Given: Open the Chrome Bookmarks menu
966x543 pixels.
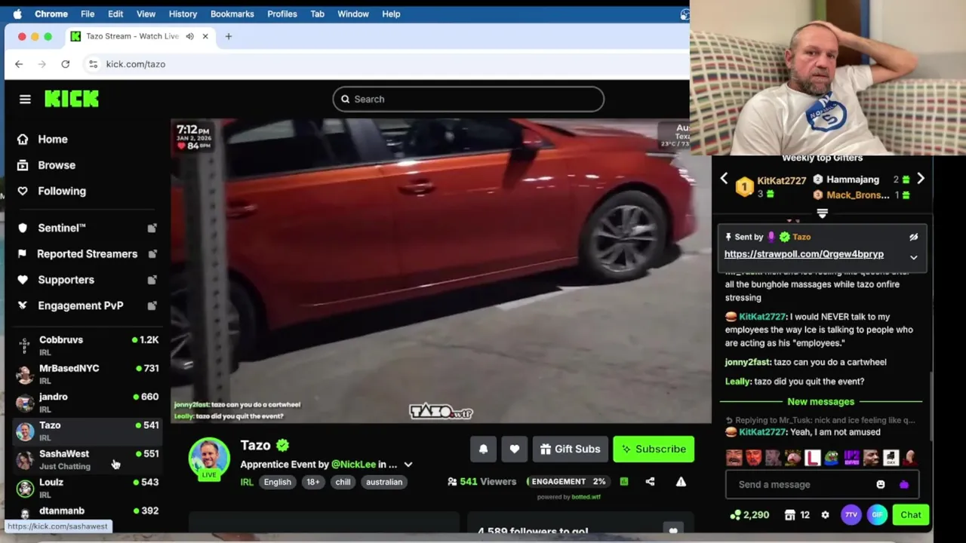Looking at the screenshot, I should point(232,14).
